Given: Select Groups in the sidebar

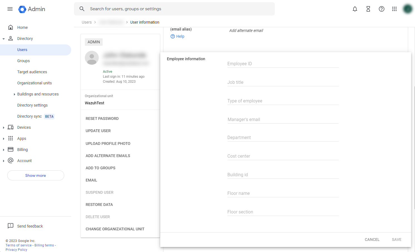Looking at the screenshot, I should pos(23,61).
